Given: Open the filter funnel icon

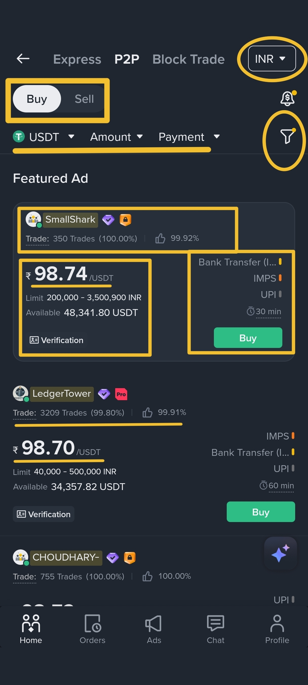Looking at the screenshot, I should coord(287,136).
